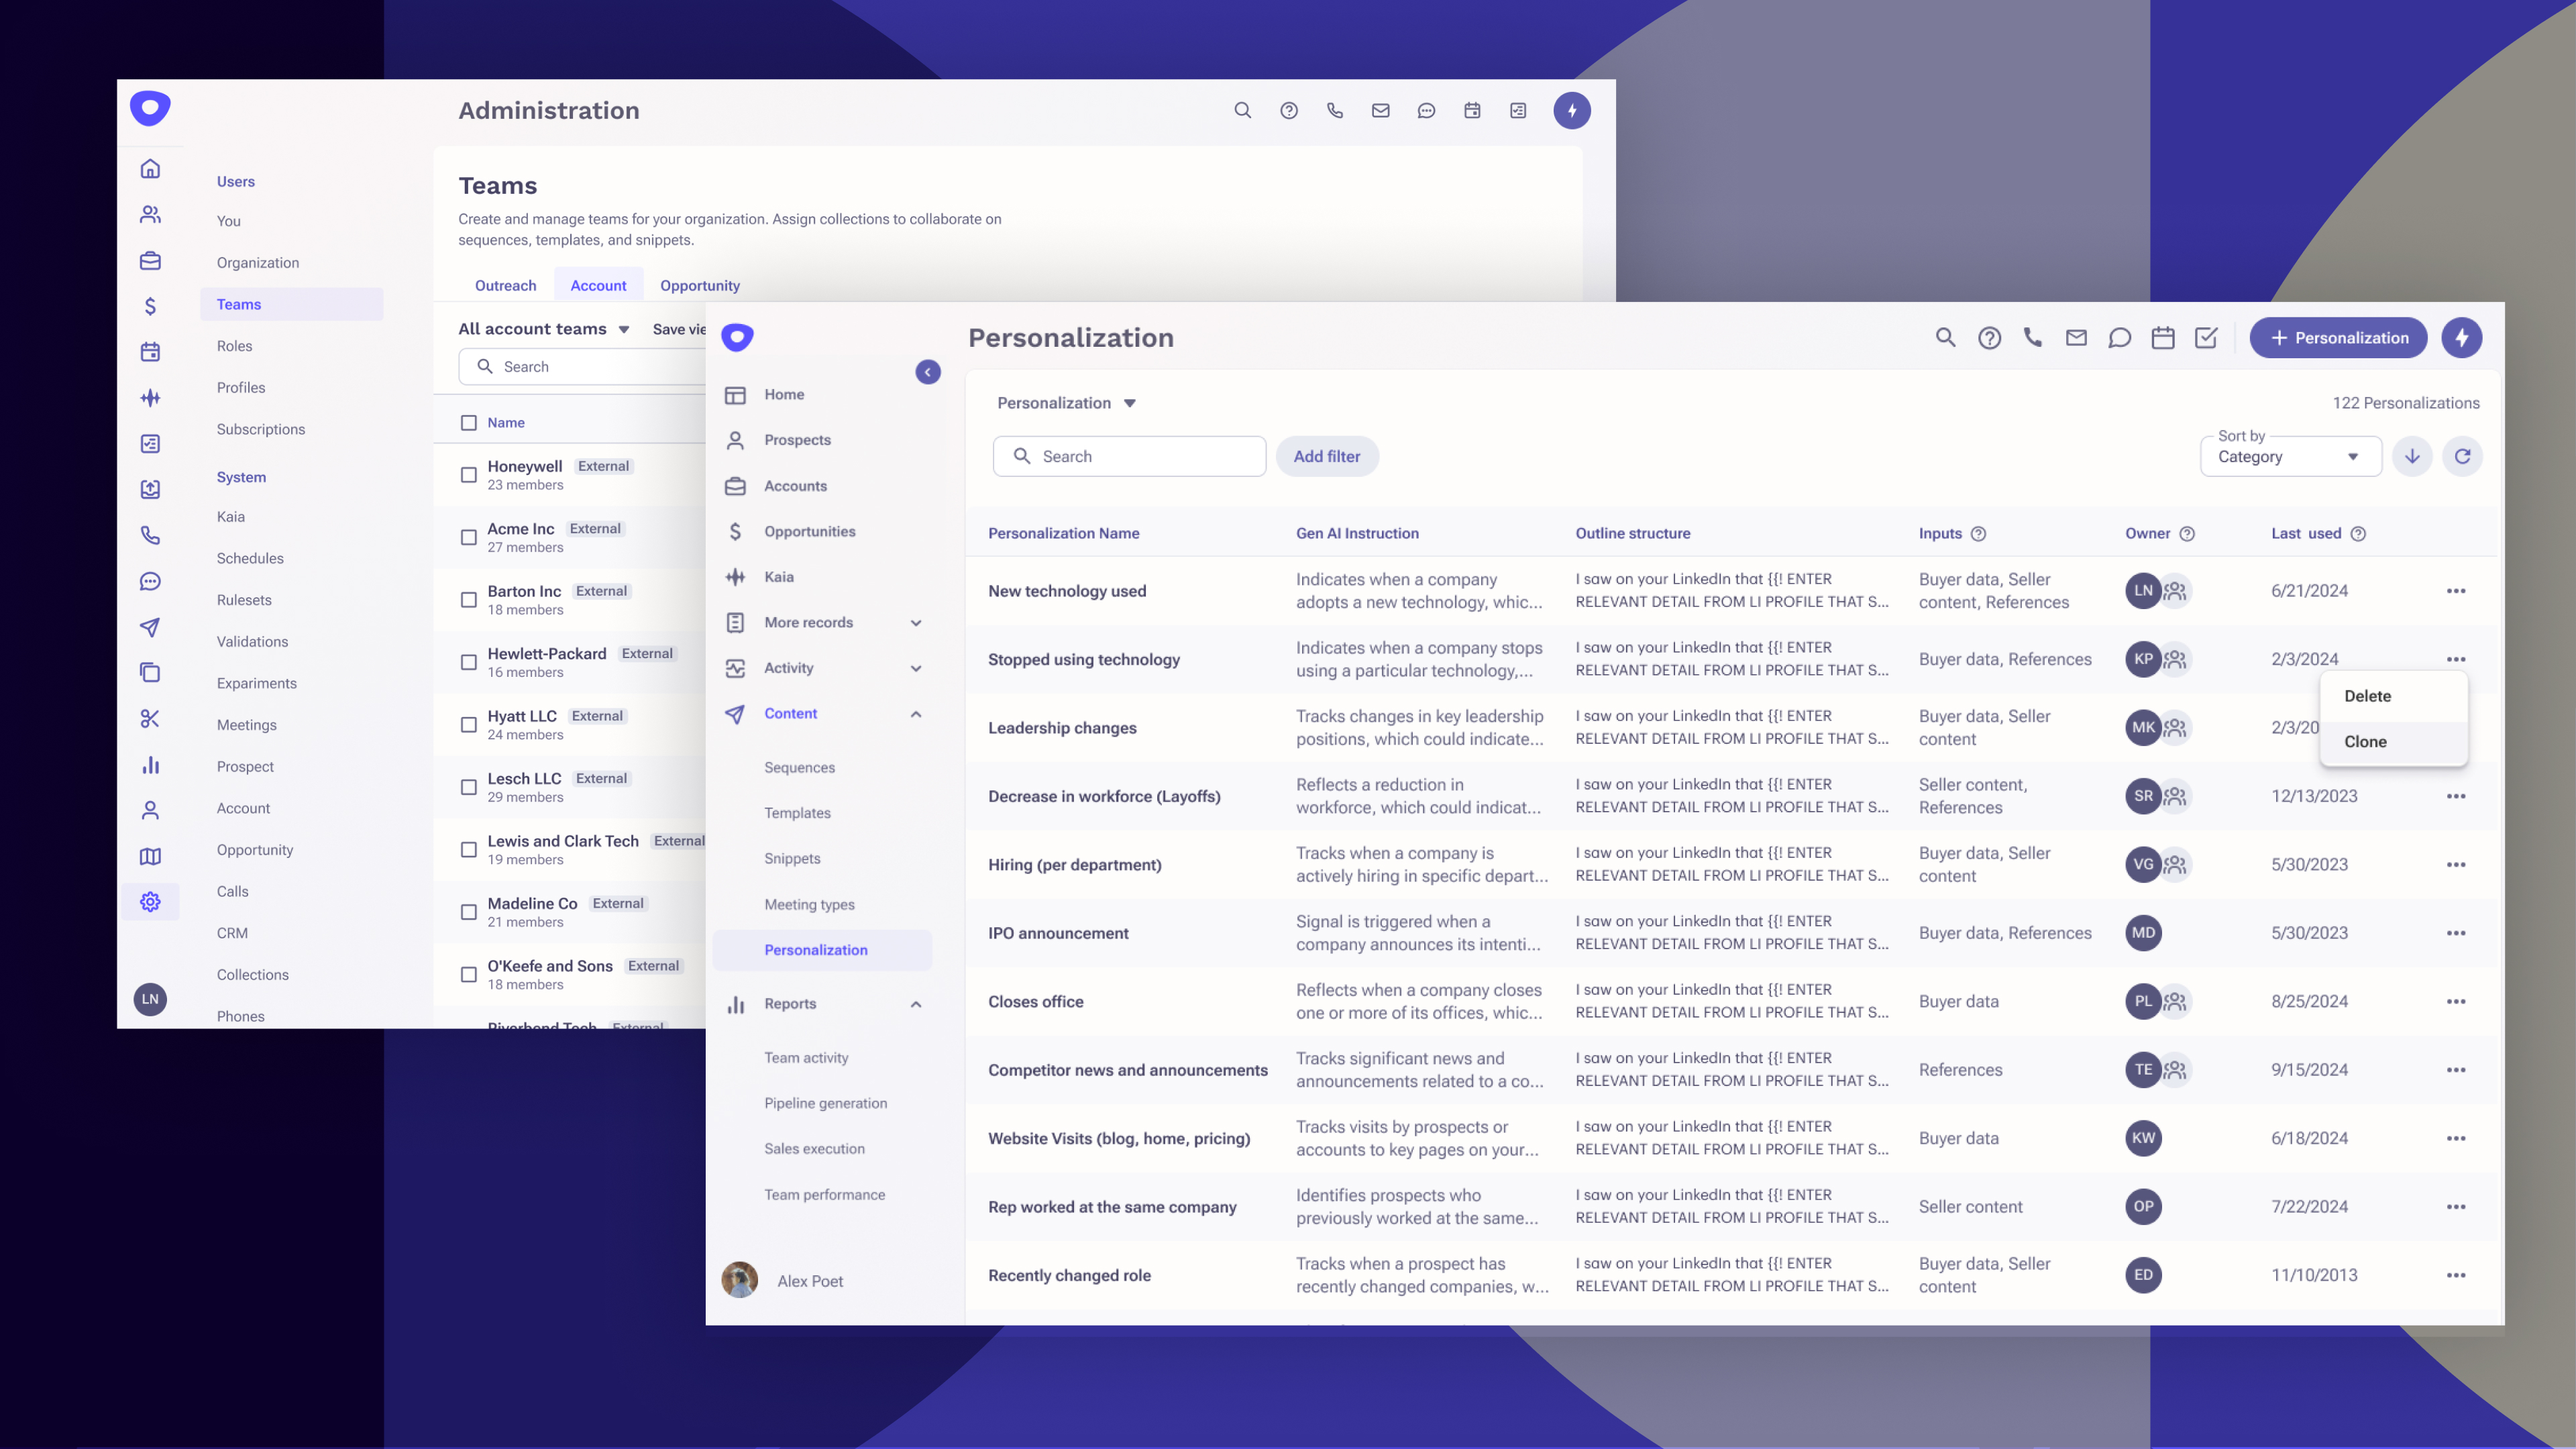Select Clone from row context menu
Screen dimensions: 2576x1449
pos(2393,742)
